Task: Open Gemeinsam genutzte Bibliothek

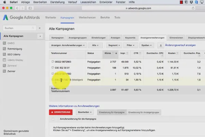Action: tap(16, 133)
